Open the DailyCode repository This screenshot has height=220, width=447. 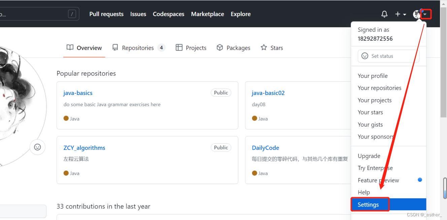266,148
